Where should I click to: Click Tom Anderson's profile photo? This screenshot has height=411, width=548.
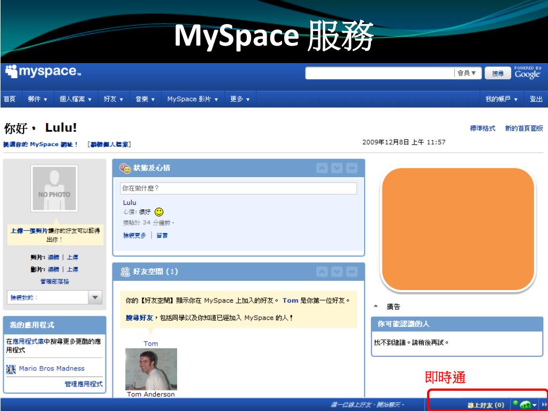tap(151, 369)
